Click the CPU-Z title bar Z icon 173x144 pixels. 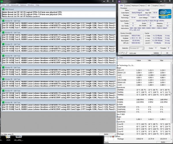(x=119, y=1)
